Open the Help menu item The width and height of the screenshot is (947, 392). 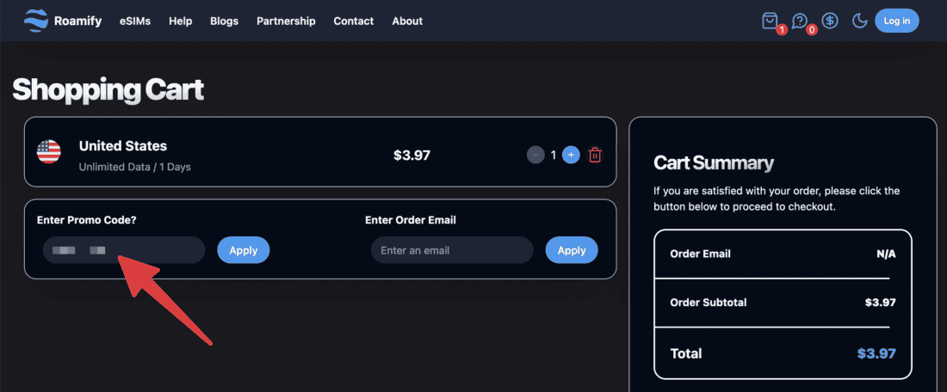click(x=181, y=21)
